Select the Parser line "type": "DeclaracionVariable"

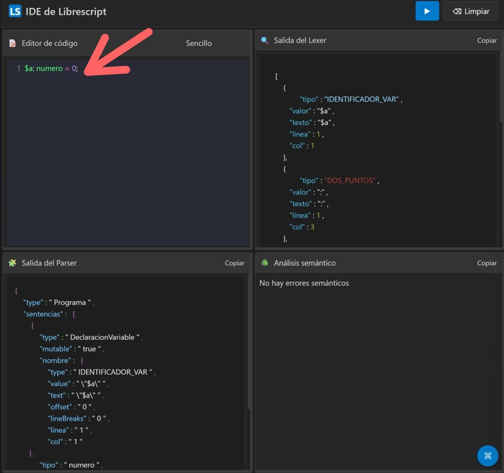[x=91, y=337]
